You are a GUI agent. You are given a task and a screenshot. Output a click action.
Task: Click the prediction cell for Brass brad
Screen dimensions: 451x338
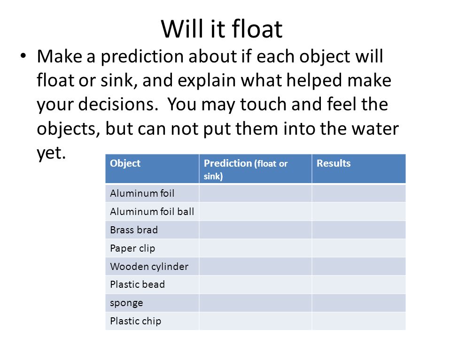256,230
